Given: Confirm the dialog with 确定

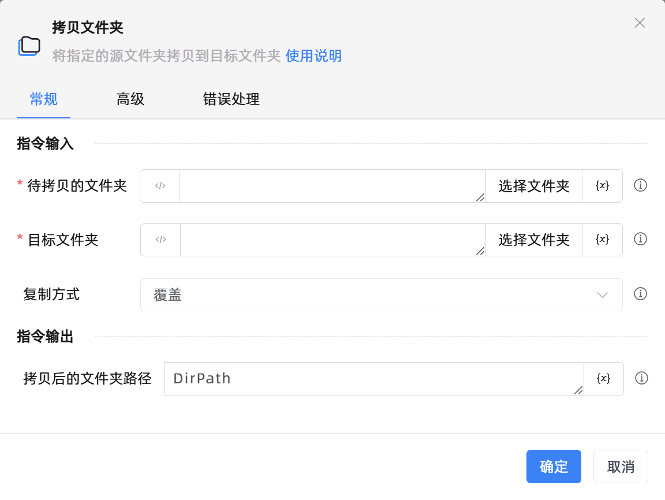Looking at the screenshot, I should click(x=554, y=467).
